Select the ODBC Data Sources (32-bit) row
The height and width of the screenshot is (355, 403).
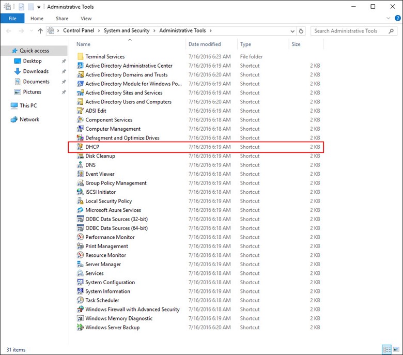(x=199, y=219)
